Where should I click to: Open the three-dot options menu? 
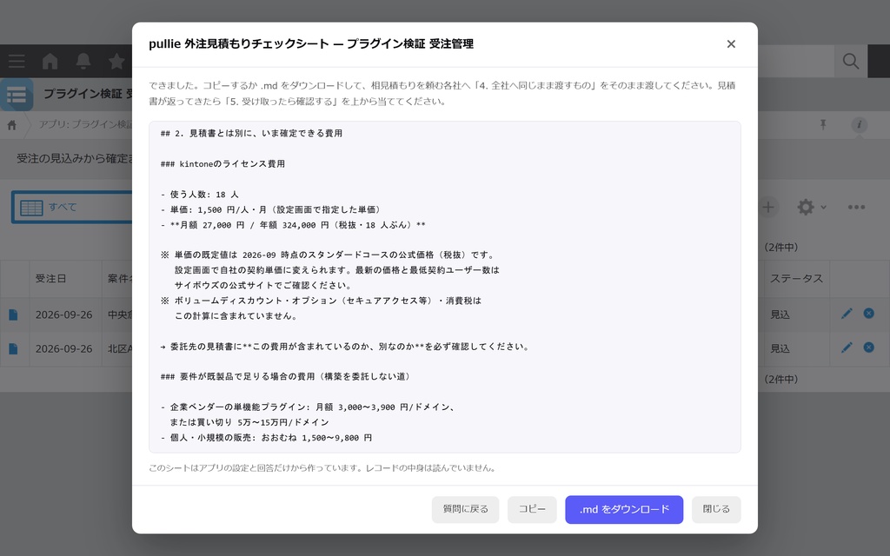[856, 207]
